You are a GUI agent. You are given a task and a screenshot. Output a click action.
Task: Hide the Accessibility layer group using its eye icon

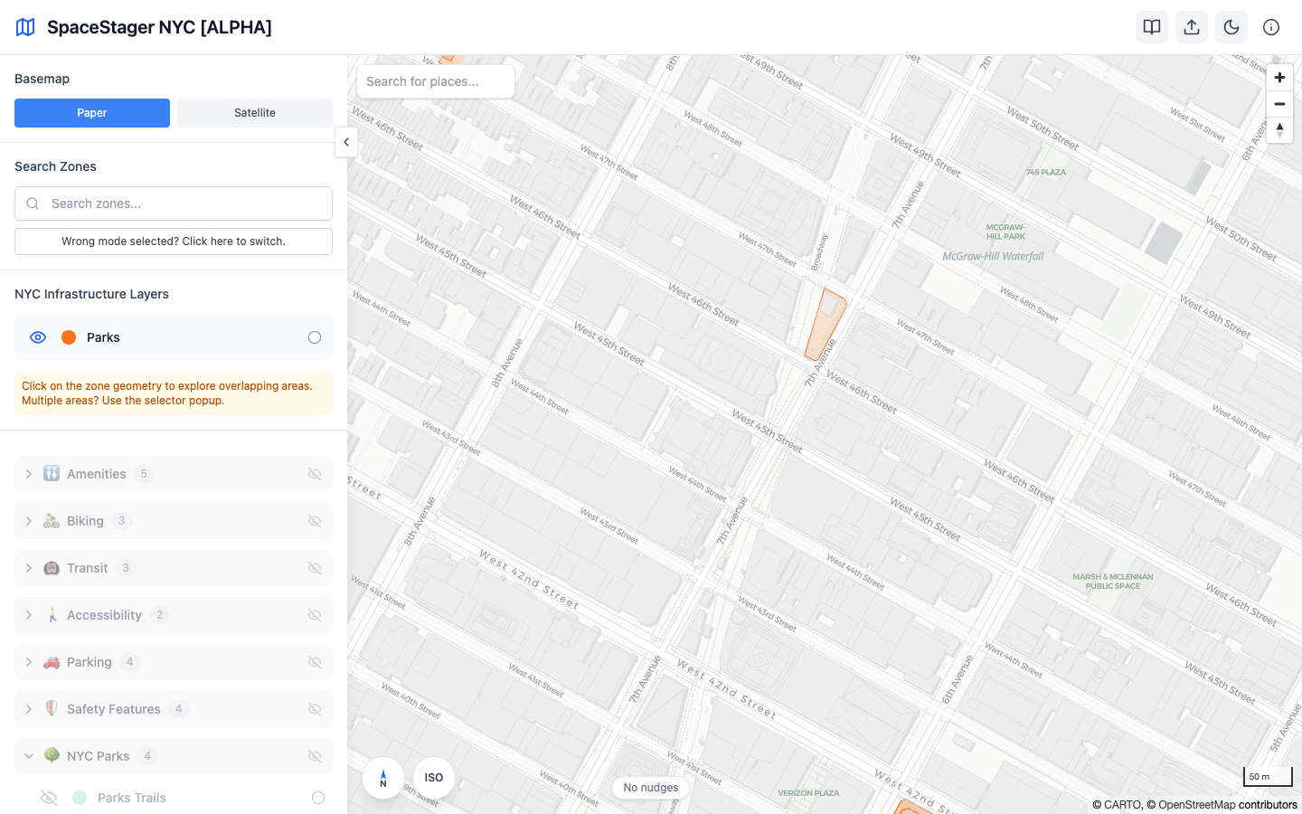[315, 614]
